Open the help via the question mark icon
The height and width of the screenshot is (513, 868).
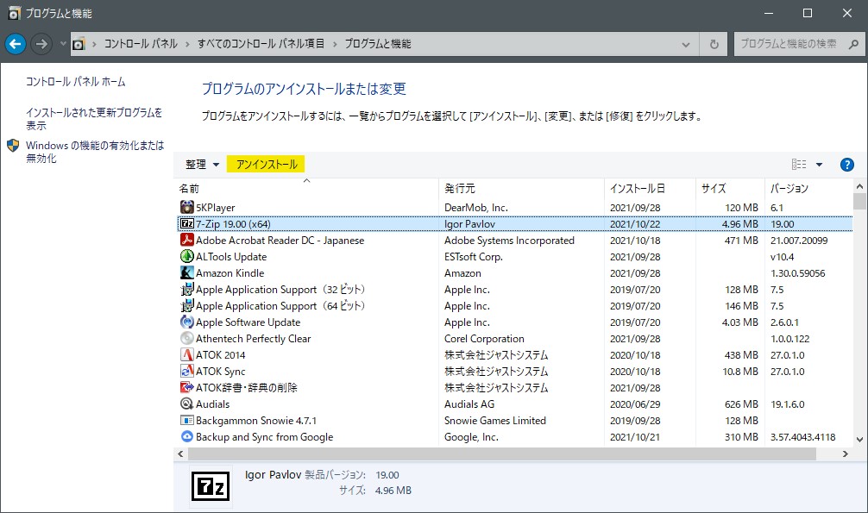(x=846, y=165)
